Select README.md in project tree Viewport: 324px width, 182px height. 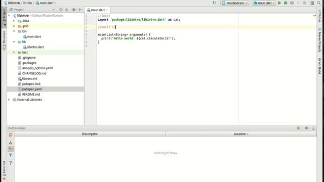(31, 95)
